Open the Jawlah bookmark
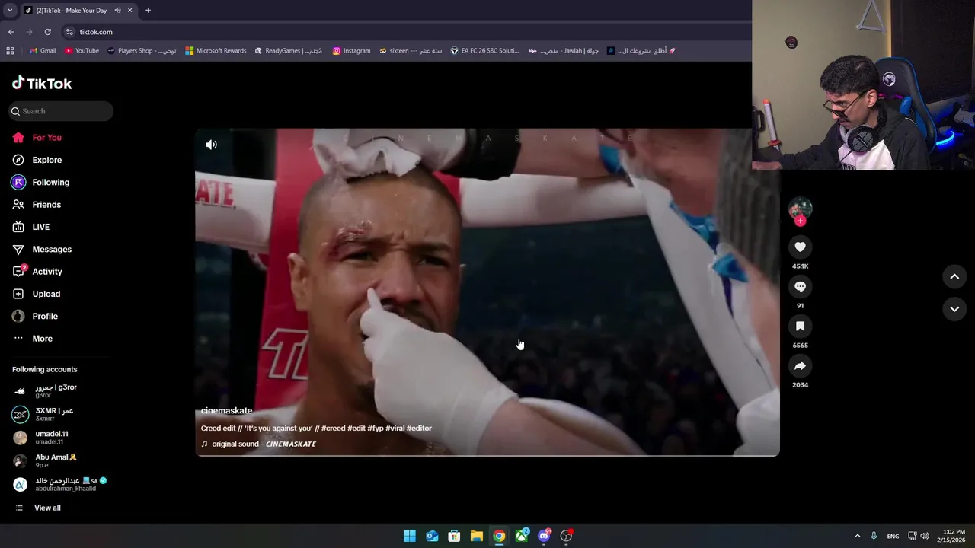 pos(563,51)
